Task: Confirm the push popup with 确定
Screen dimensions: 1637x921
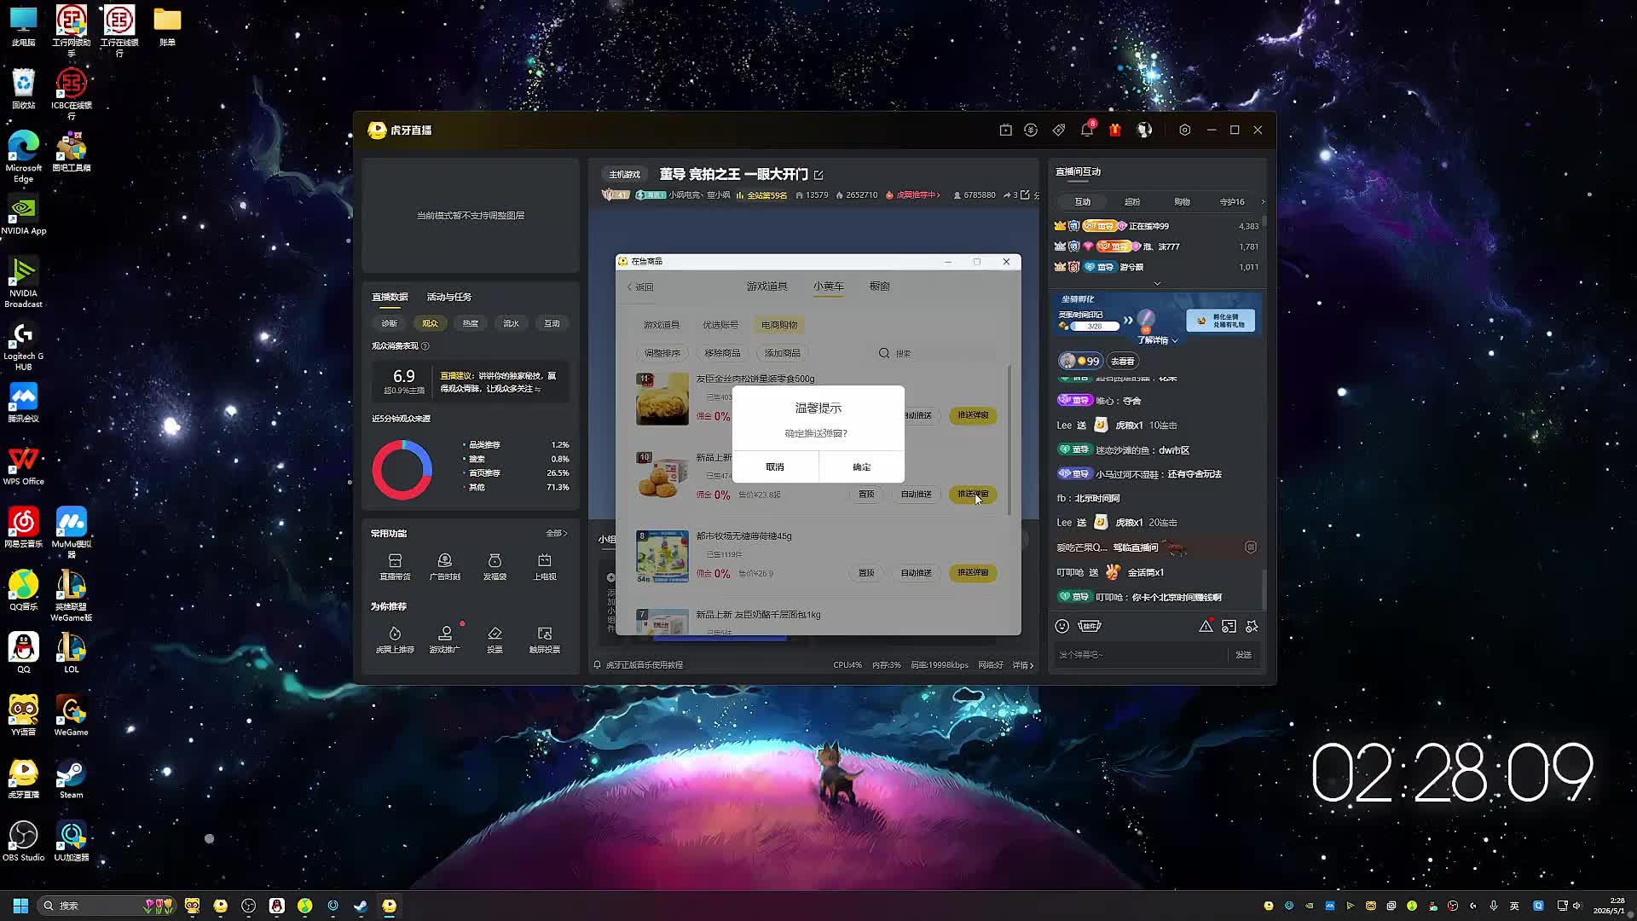Action: (861, 466)
